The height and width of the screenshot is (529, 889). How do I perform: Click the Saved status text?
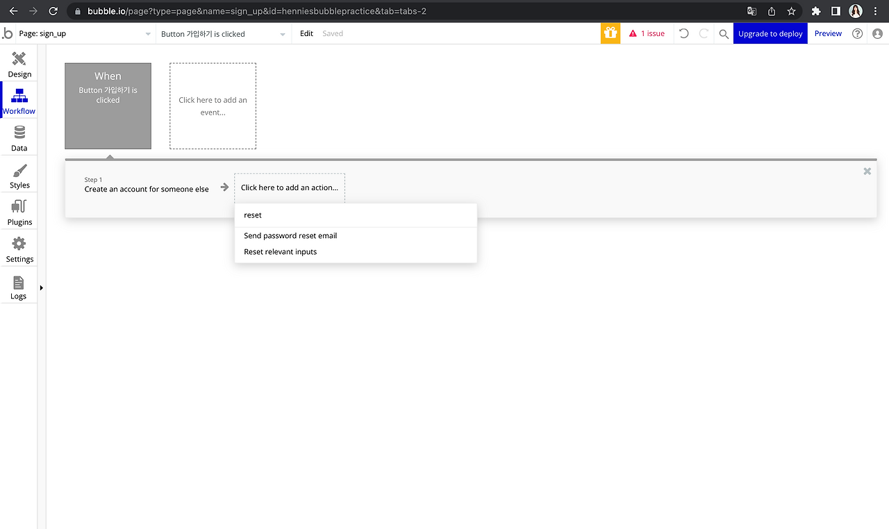pos(333,33)
